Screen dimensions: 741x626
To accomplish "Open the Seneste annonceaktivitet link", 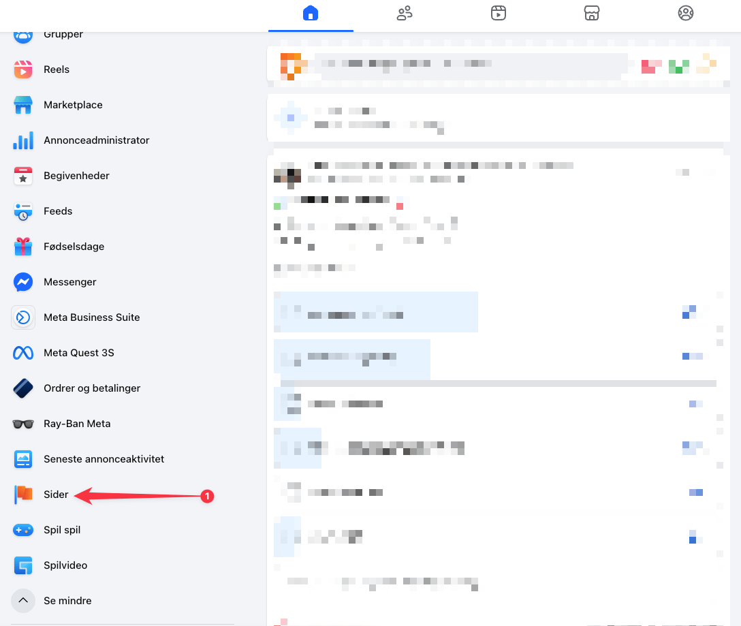I will point(104,459).
